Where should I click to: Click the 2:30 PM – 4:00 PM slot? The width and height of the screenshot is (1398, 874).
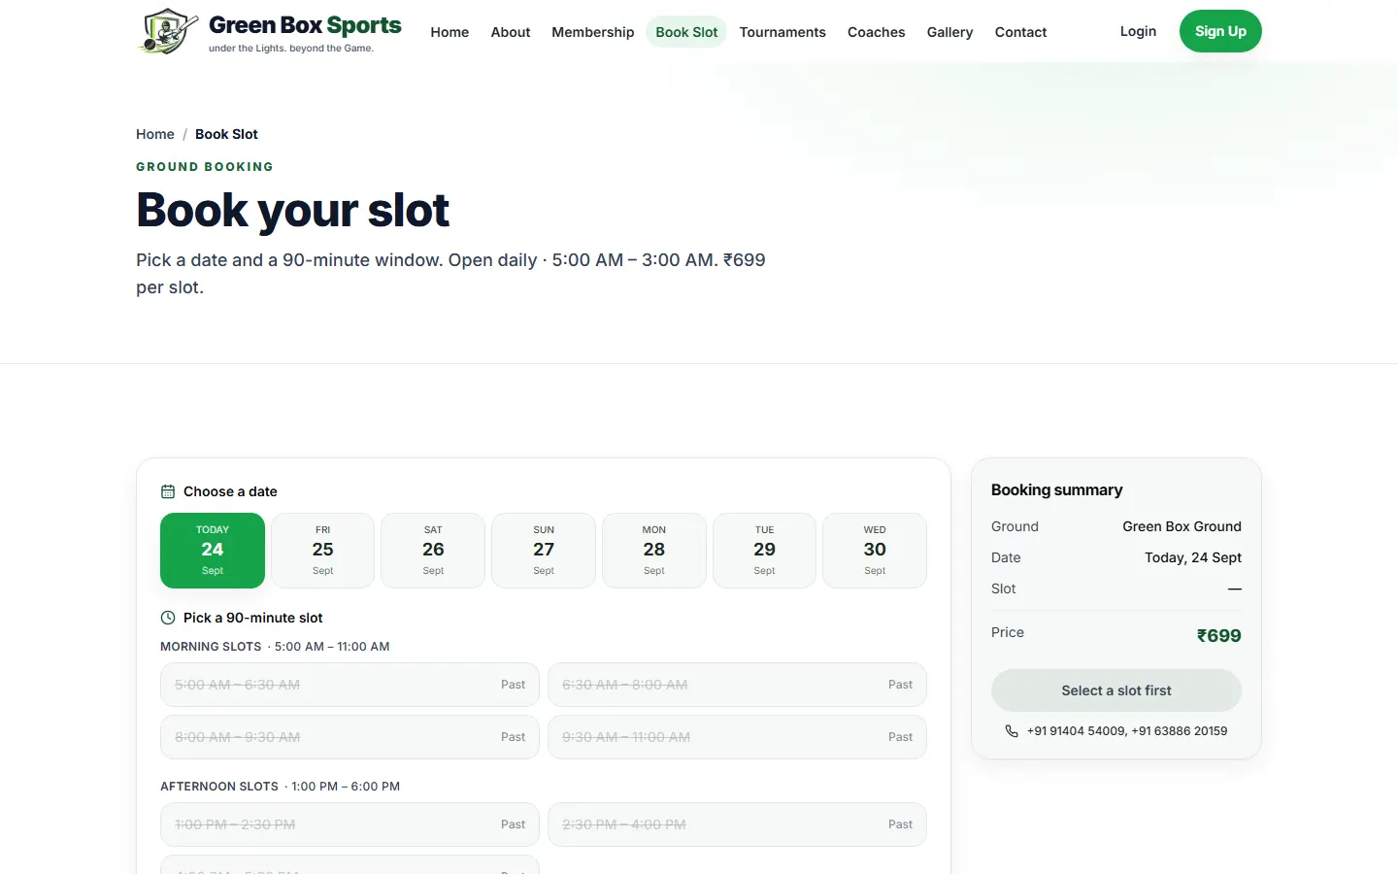(x=737, y=824)
